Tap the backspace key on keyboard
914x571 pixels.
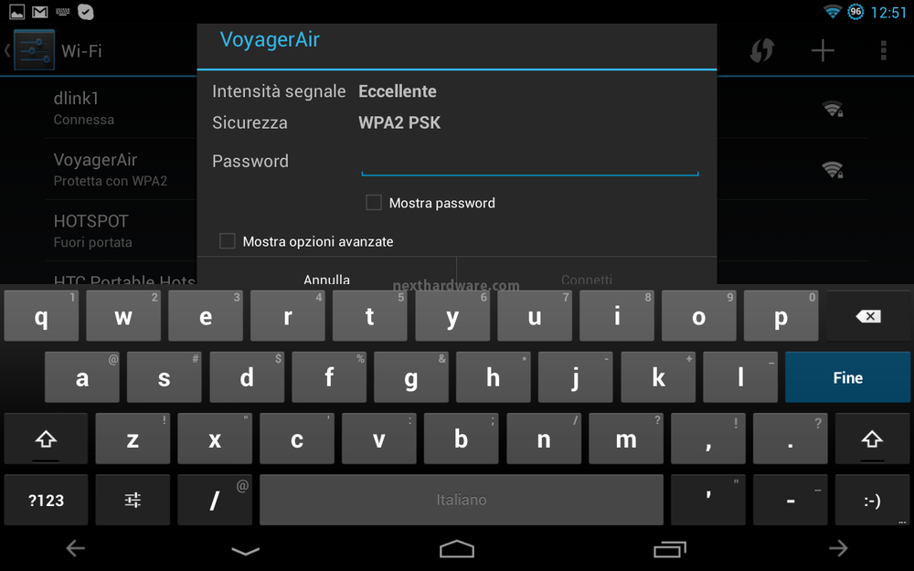pos(868,316)
